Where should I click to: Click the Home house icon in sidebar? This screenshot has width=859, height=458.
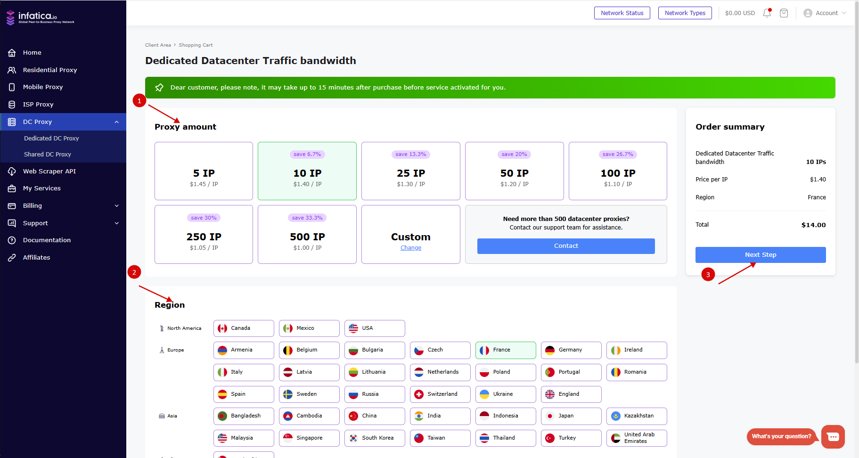(x=12, y=53)
